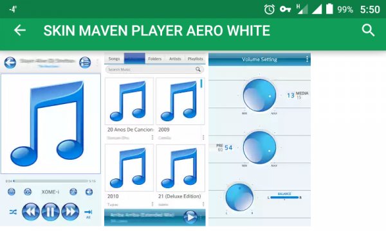
Task: Pause playback with the pause button
Action: pos(50,212)
